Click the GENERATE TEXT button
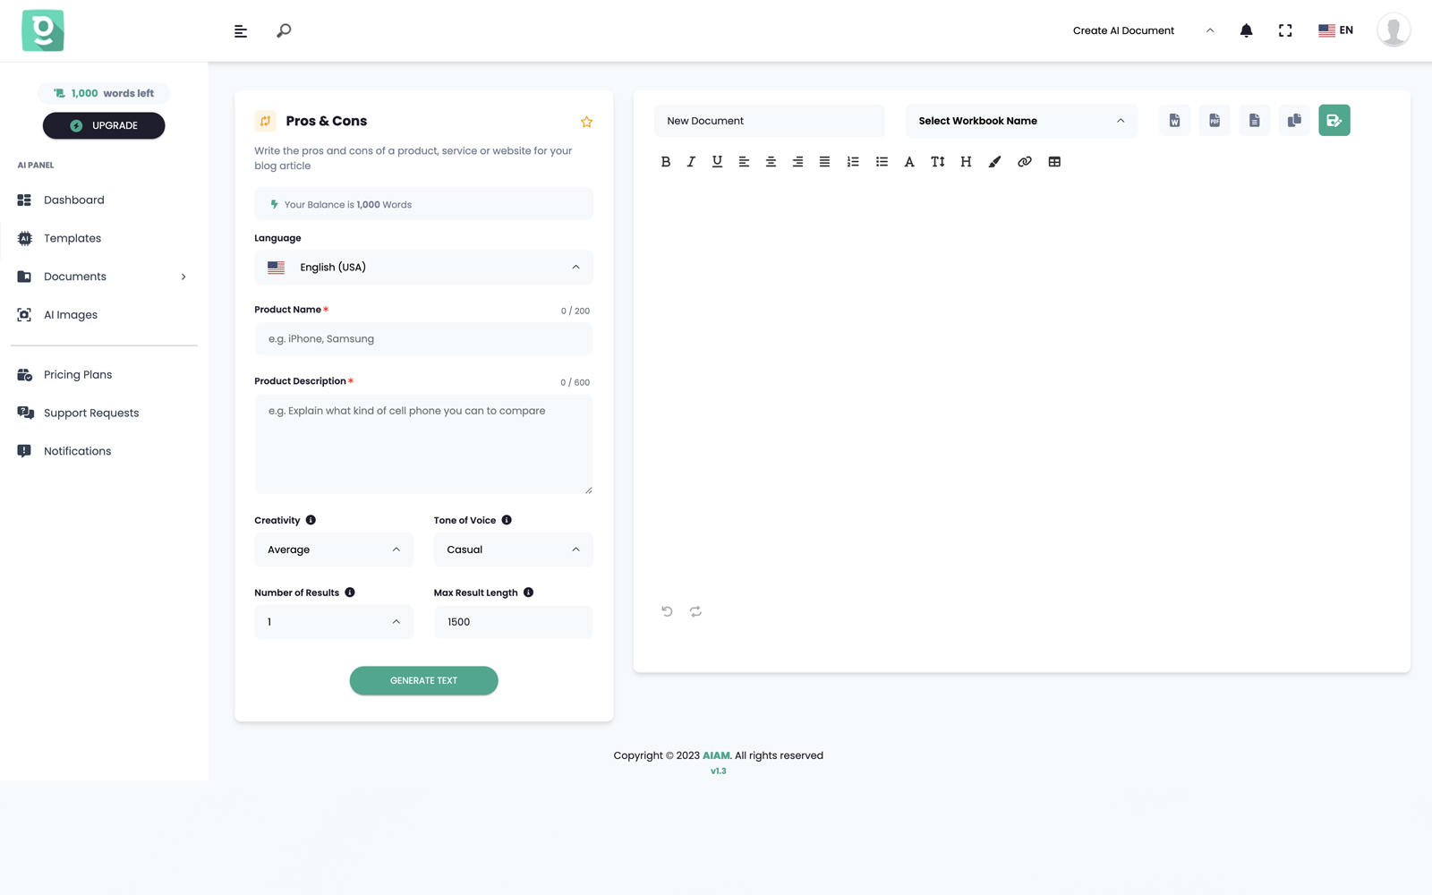Viewport: 1432px width, 895px height. [x=423, y=680]
